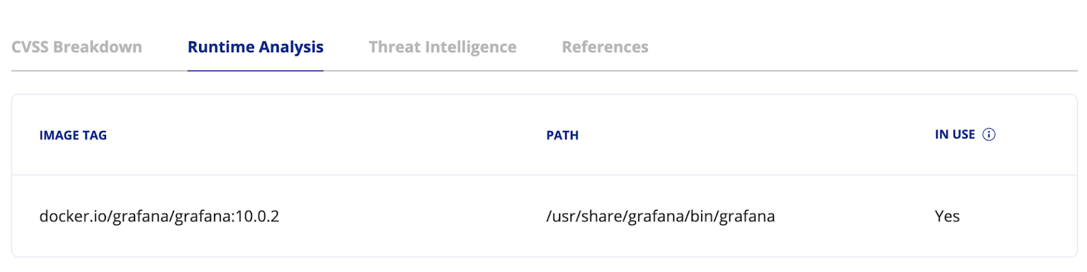Click empty tab bar area right of References
Screen dimensions: 1087x272
point(863,47)
